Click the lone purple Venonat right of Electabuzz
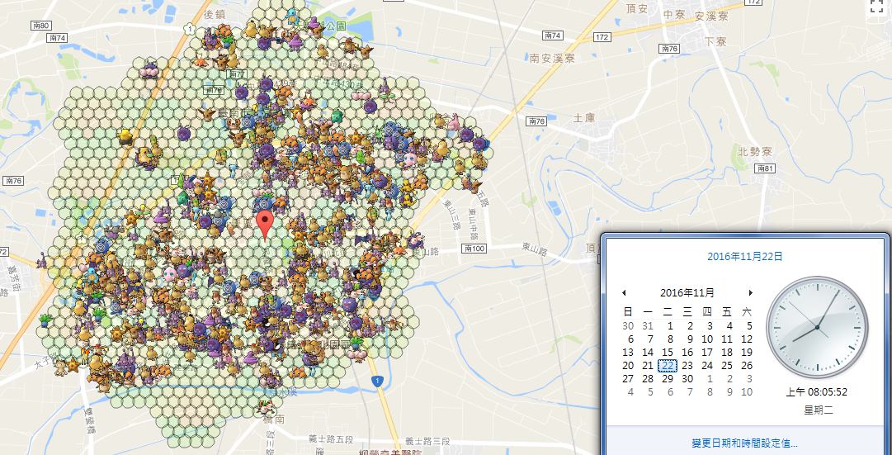This screenshot has width=892, height=455. point(184,134)
